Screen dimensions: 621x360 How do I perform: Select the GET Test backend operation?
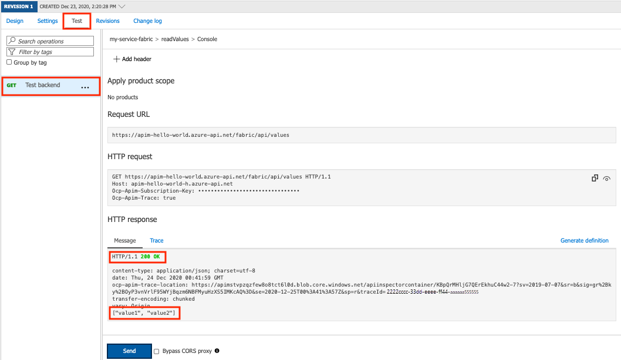(x=42, y=85)
